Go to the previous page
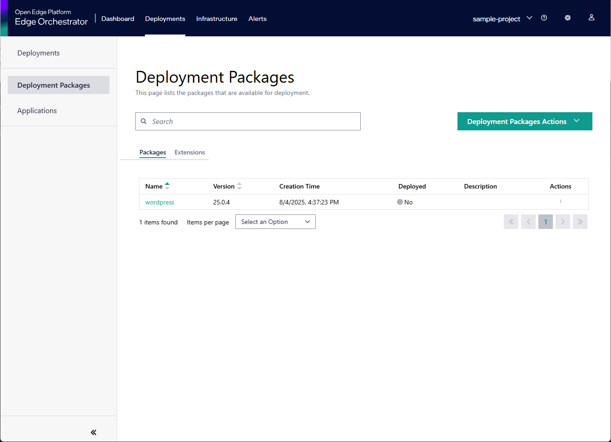Image resolution: width=611 pixels, height=442 pixels. click(528, 222)
